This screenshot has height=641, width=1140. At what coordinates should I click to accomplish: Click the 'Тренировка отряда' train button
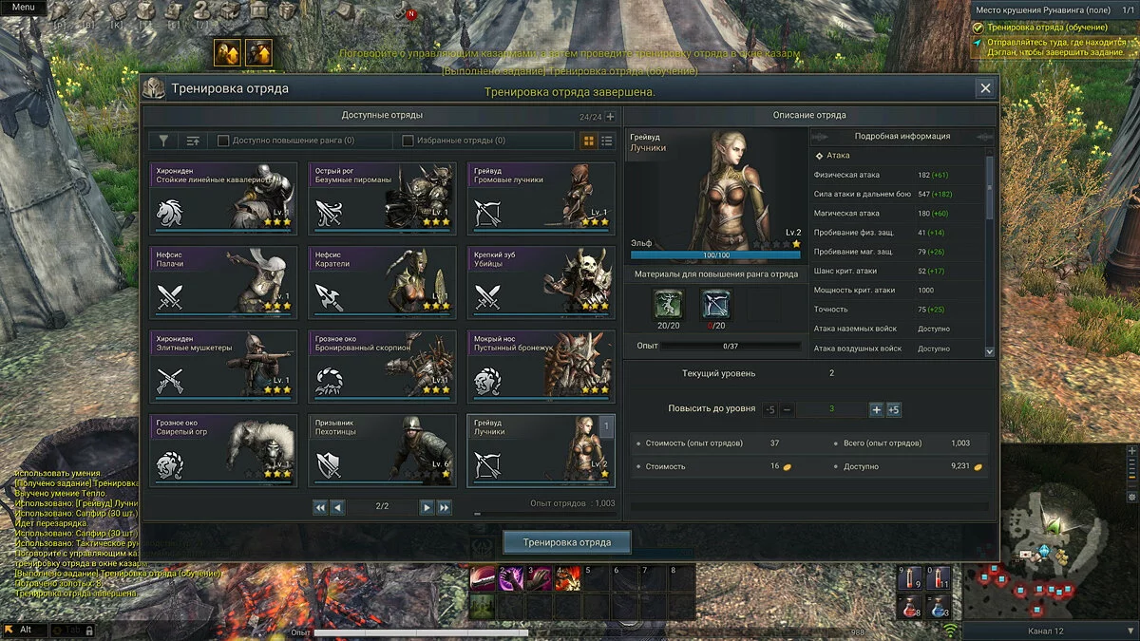point(569,542)
